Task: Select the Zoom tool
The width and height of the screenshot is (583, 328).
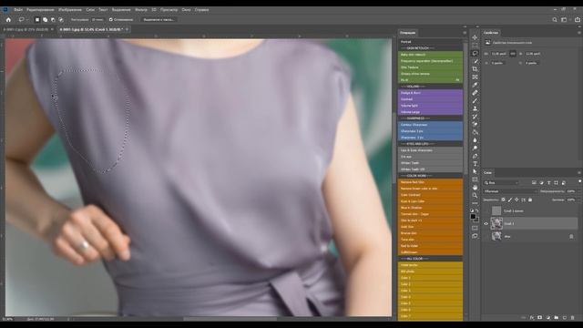Action: (x=475, y=196)
